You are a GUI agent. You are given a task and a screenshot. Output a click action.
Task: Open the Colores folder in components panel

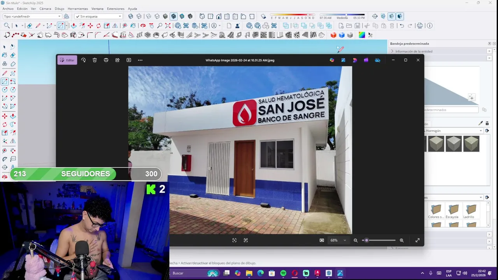(436, 212)
